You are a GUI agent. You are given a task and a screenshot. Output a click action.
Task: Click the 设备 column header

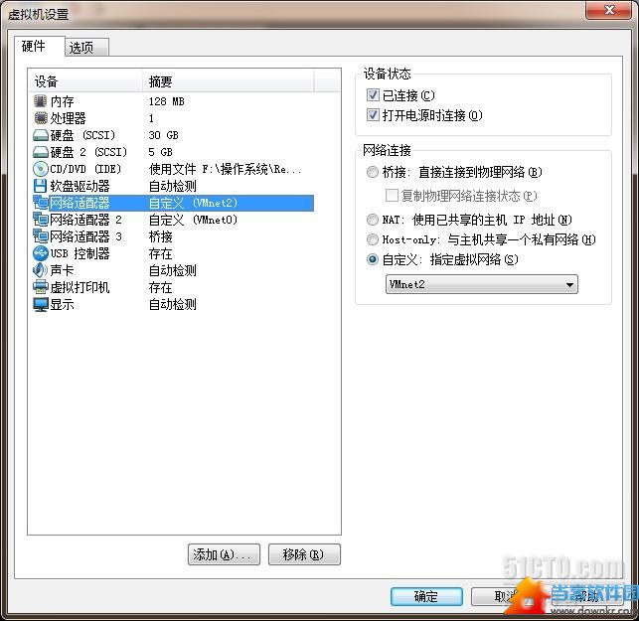point(85,81)
